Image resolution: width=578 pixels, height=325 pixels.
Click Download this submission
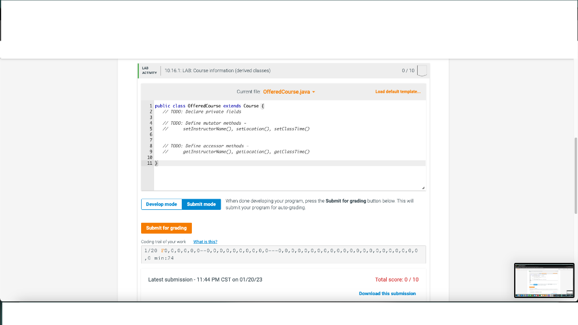(x=387, y=293)
